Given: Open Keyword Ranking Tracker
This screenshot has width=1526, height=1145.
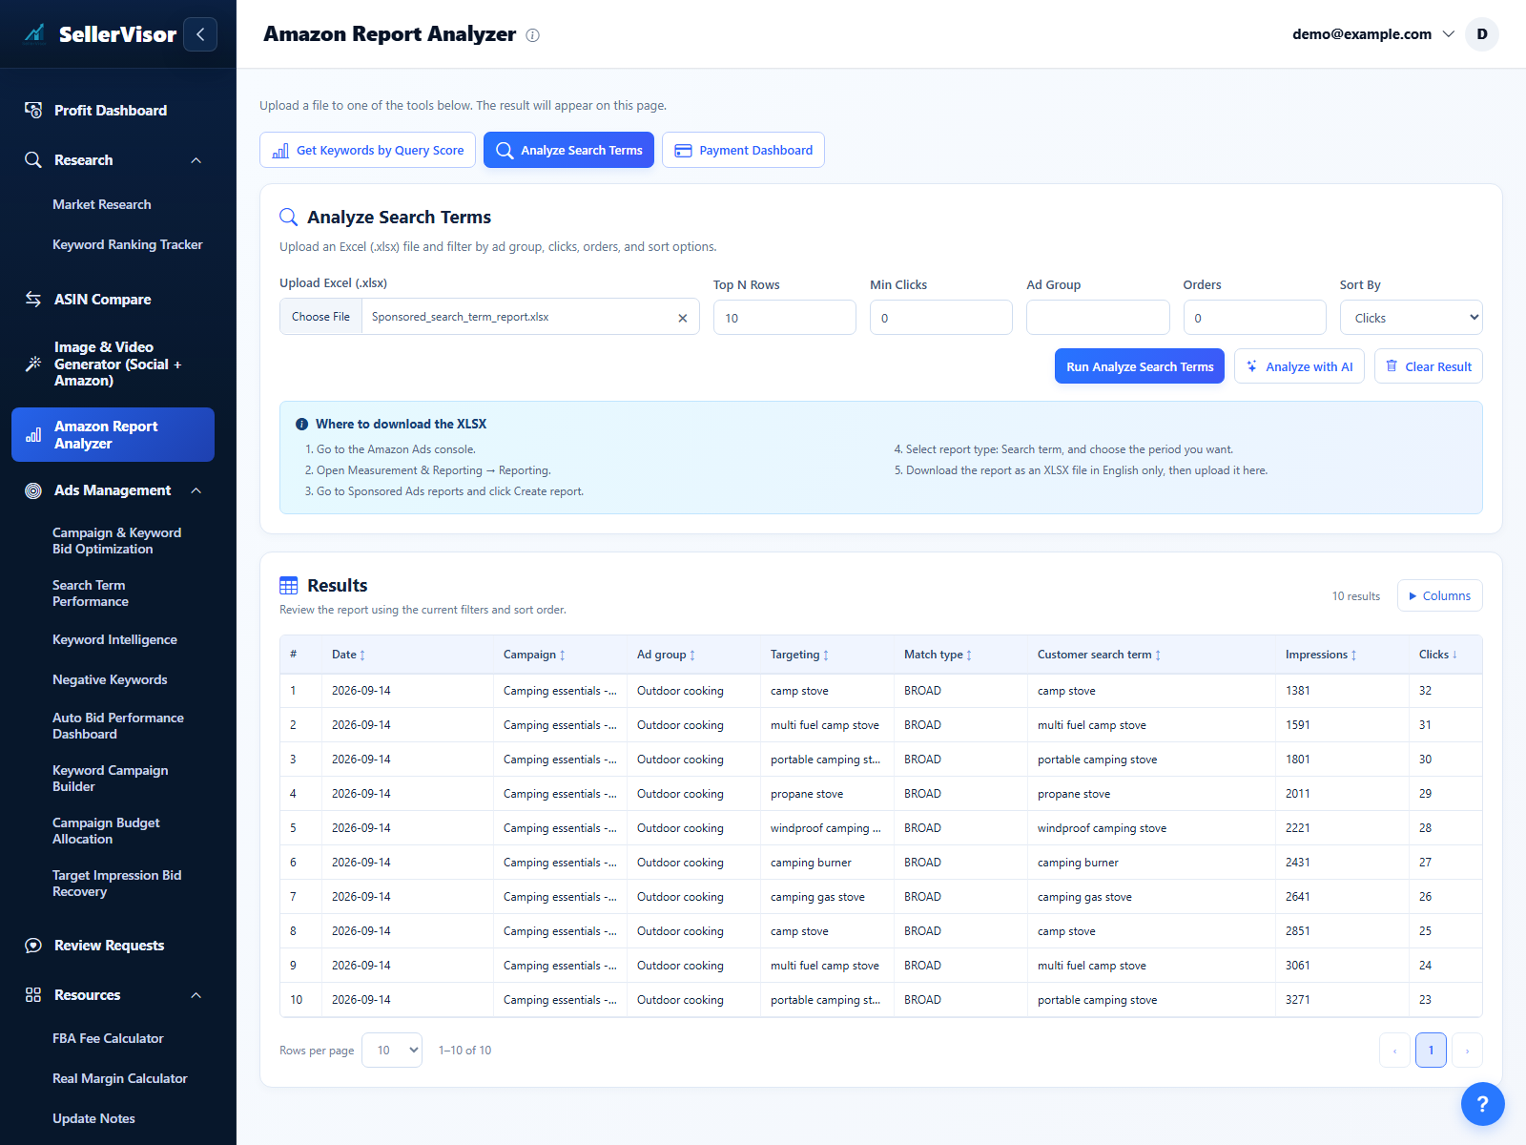Looking at the screenshot, I should [x=128, y=244].
